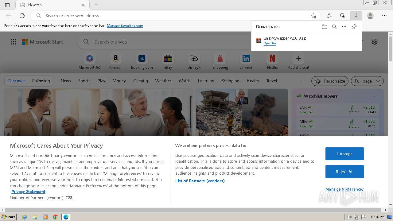
Task: Expand more feed categories ellipsis
Action: click(x=302, y=81)
